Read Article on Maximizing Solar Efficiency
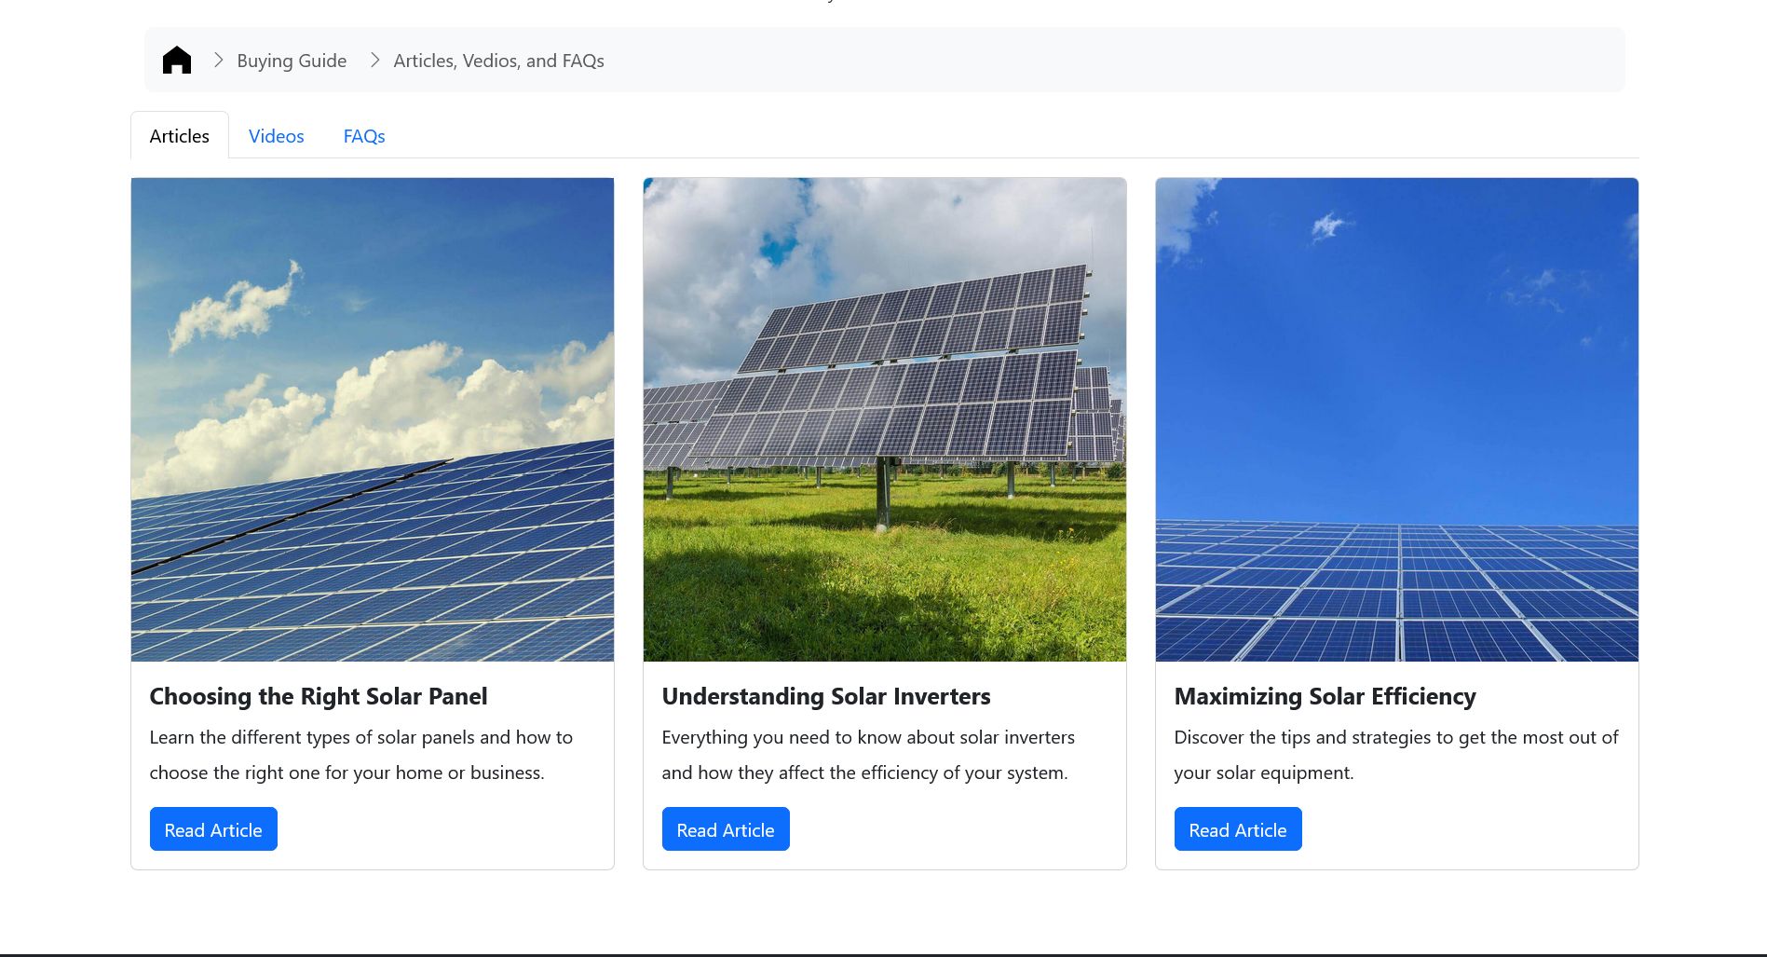 tap(1237, 829)
